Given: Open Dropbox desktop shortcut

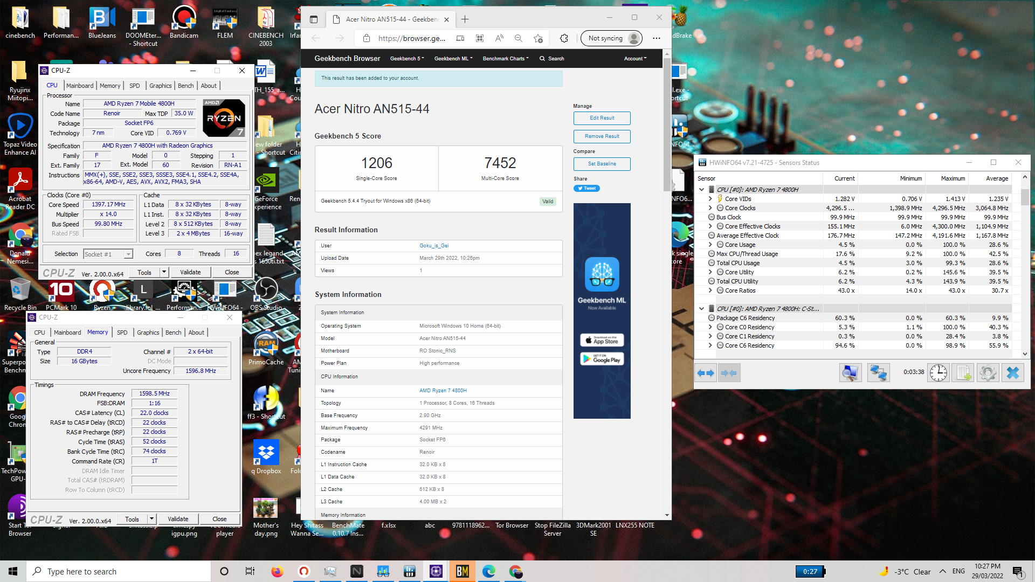Looking at the screenshot, I should tap(266, 456).
